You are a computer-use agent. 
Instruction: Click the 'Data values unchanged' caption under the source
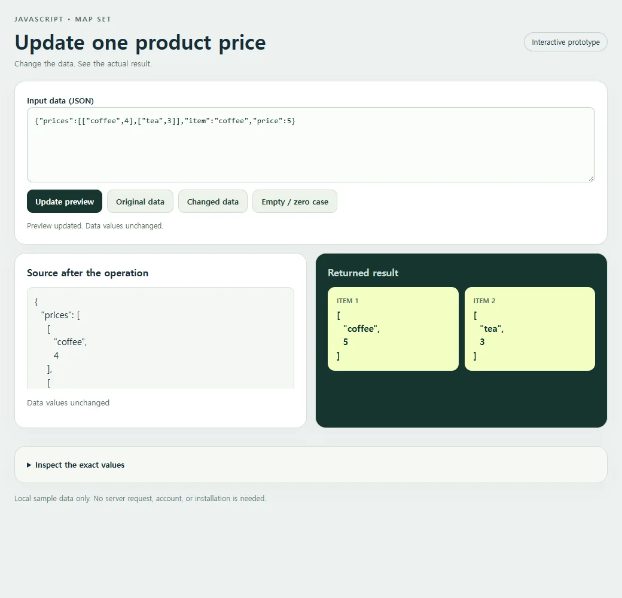click(x=68, y=402)
